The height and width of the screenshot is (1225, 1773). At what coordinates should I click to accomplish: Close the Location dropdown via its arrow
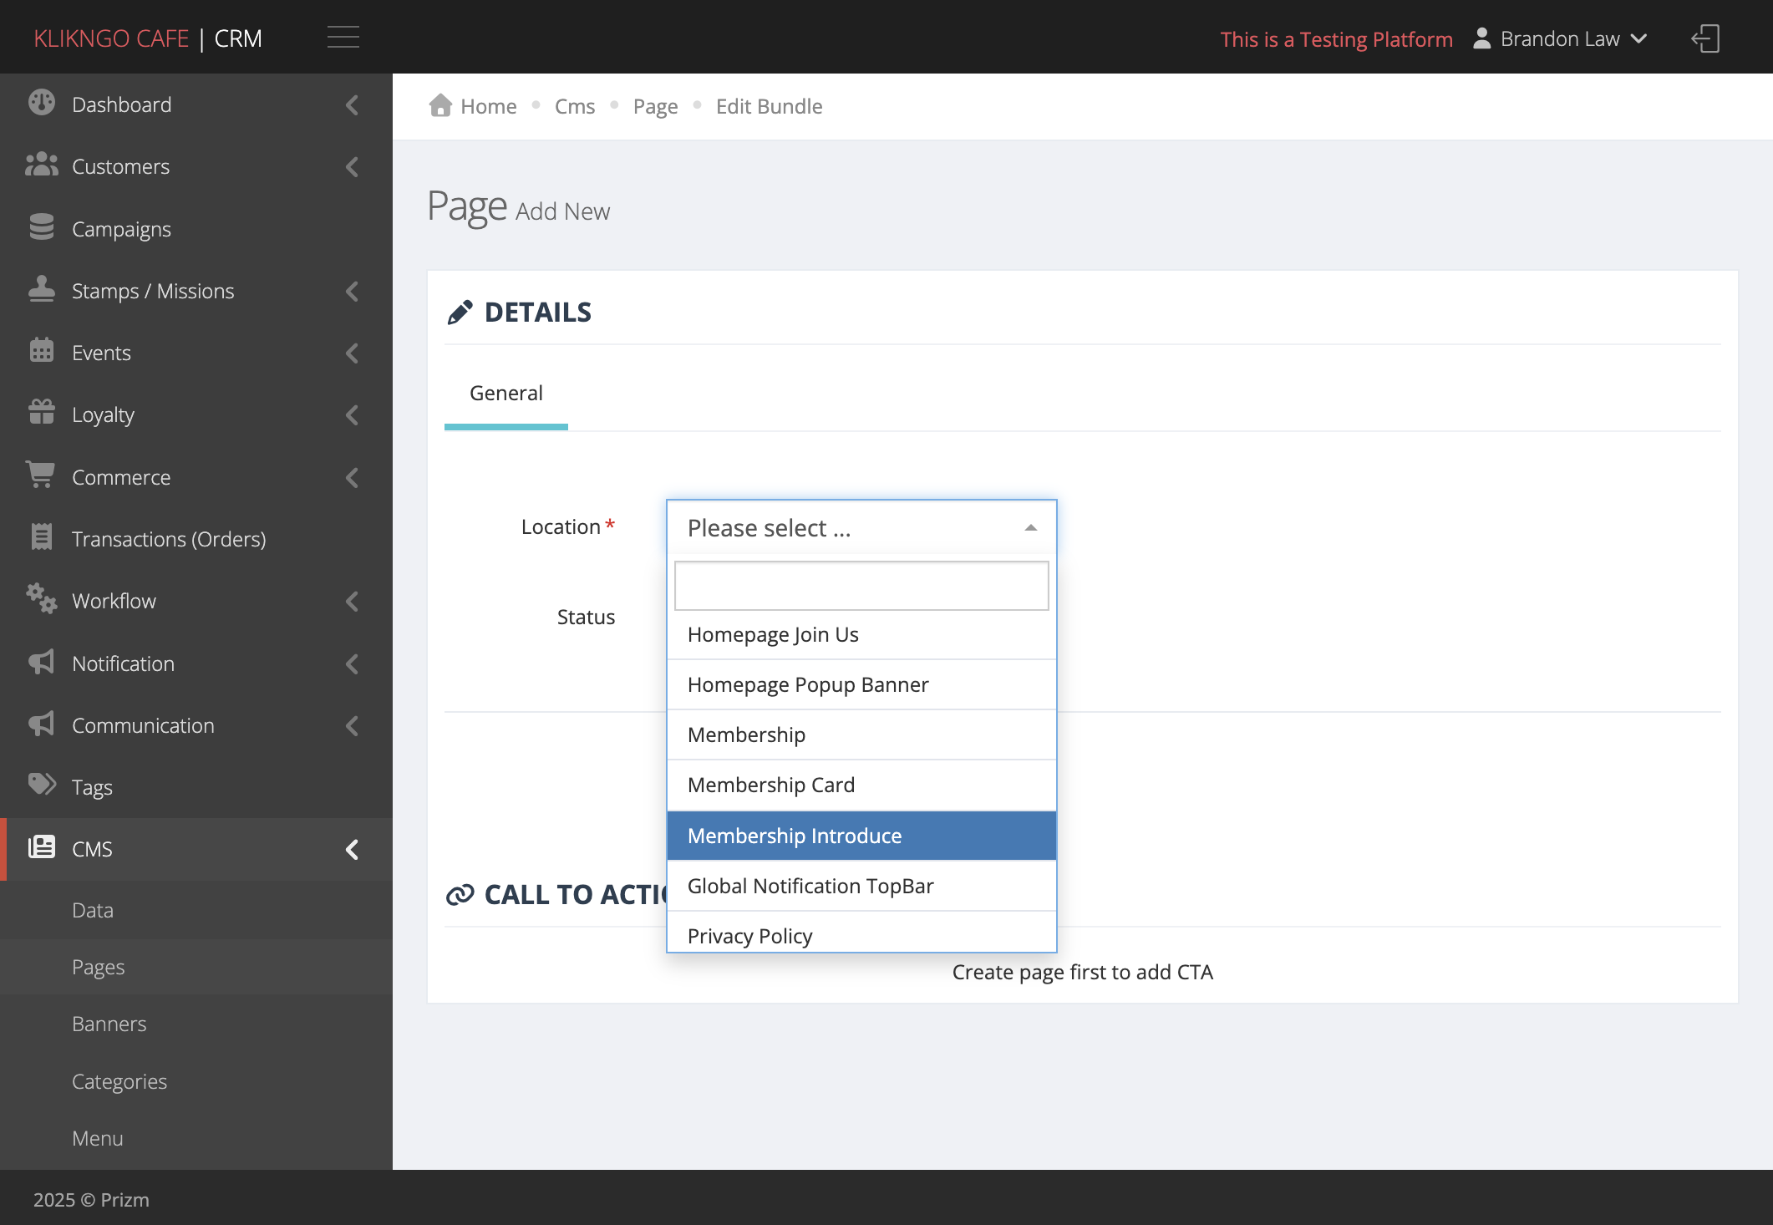coord(1030,528)
